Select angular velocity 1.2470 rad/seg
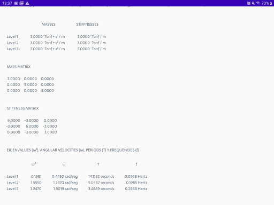The image size is (274, 205). click(x=65, y=183)
